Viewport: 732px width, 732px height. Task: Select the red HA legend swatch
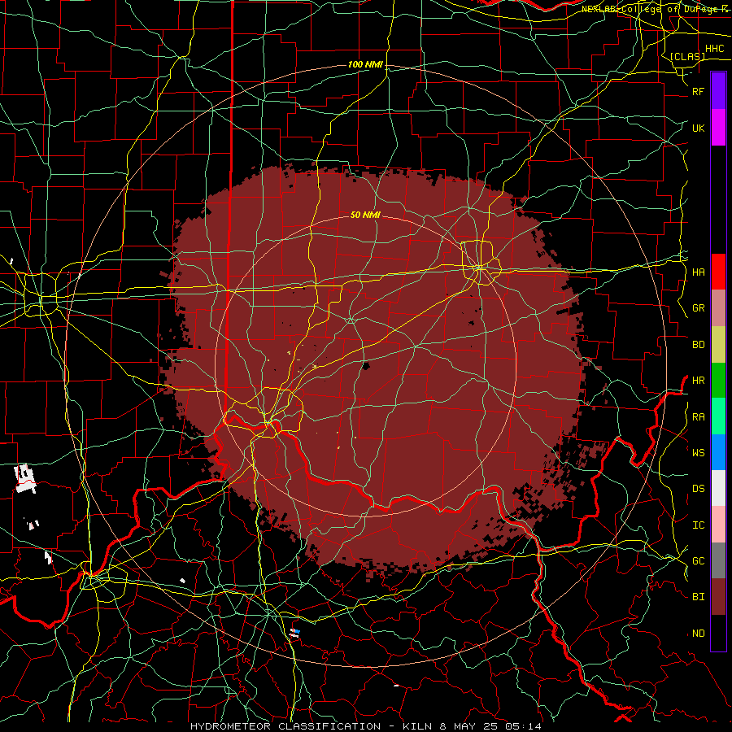click(x=718, y=272)
